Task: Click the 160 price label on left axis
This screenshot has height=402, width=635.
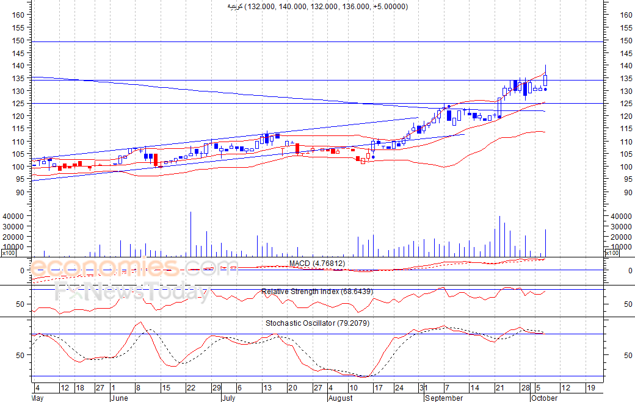Action: 19,15
